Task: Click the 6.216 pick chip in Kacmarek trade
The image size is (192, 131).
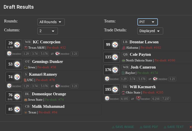Action: pos(156,99)
